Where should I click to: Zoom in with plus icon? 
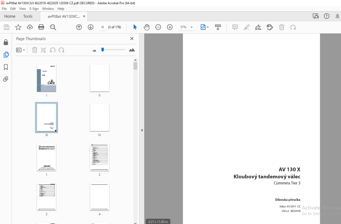pos(170,27)
